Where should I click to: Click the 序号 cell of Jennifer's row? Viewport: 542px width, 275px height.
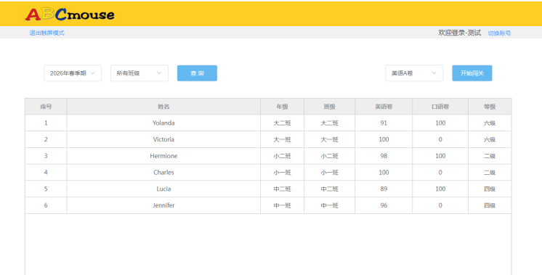pos(46,205)
